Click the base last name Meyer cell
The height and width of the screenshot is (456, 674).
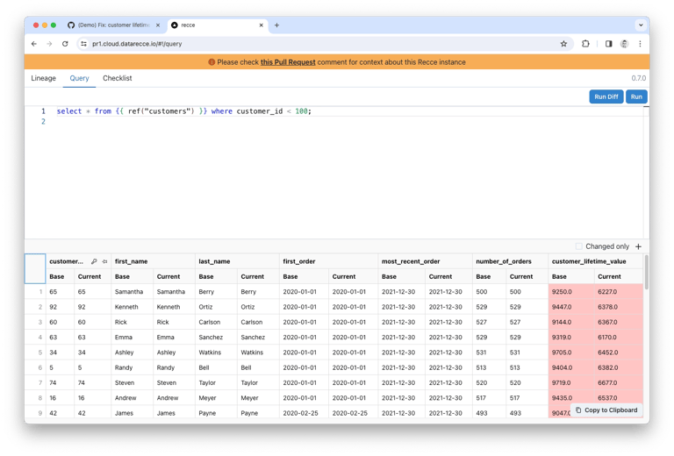[x=216, y=398]
